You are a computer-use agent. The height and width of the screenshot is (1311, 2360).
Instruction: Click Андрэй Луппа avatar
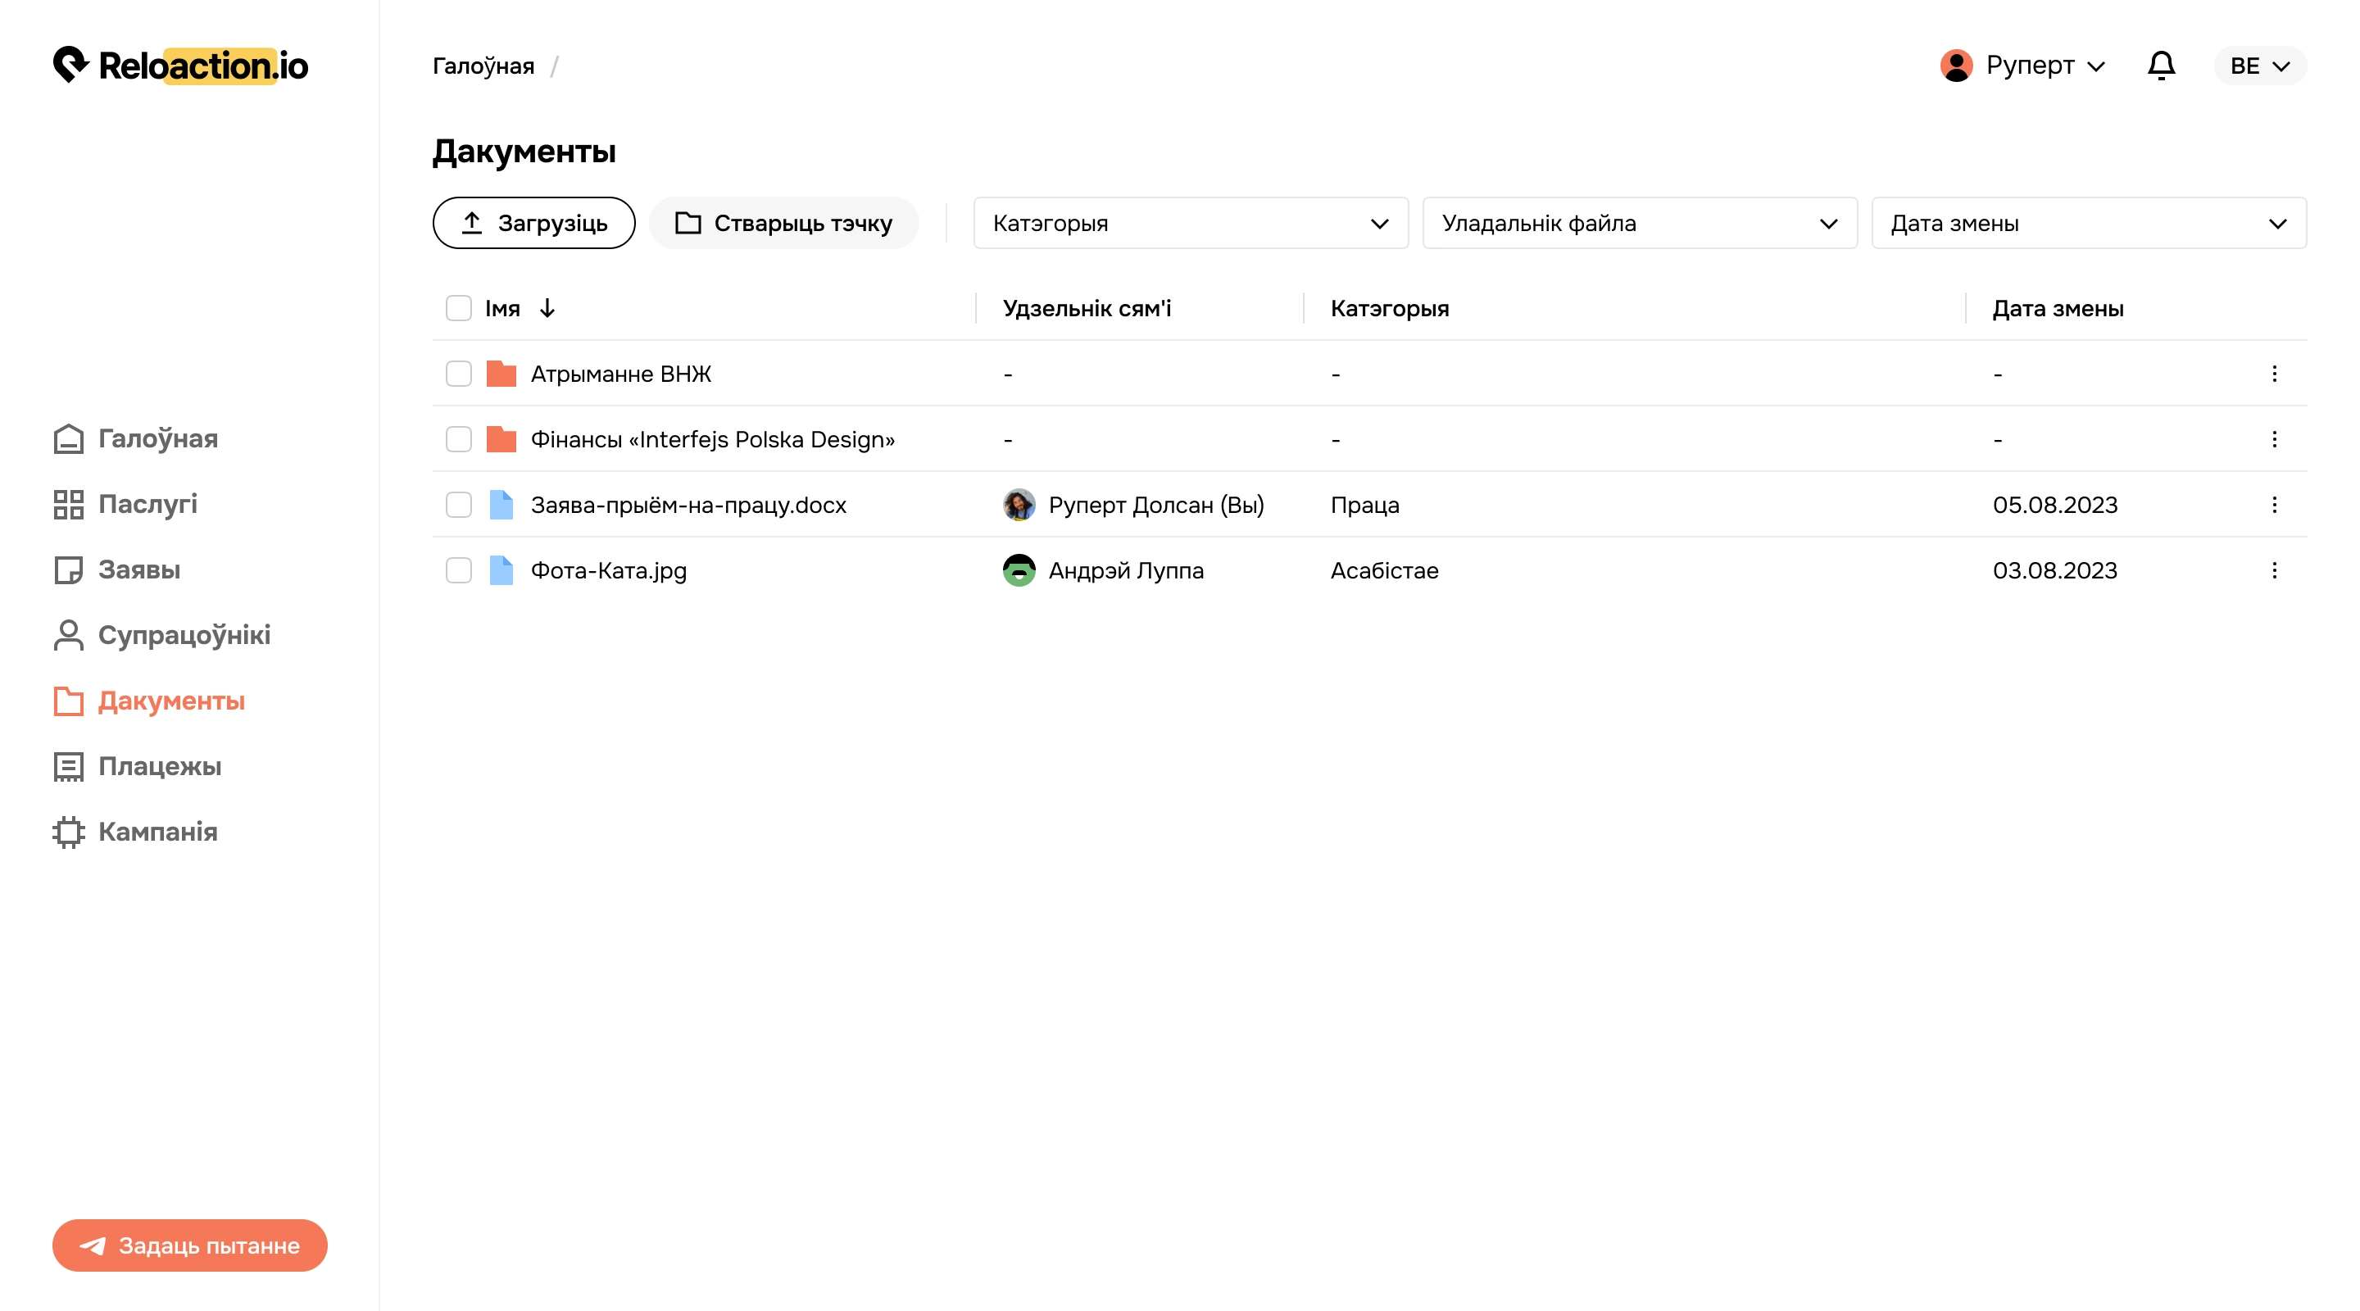1019,571
